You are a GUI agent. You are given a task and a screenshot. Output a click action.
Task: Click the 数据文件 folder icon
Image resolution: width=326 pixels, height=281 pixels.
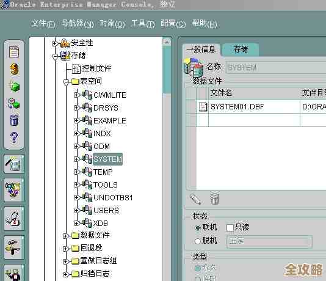click(x=76, y=235)
